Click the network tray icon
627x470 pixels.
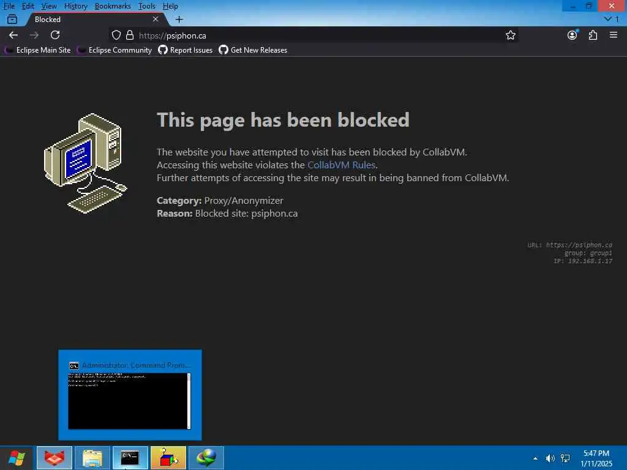pos(565,458)
